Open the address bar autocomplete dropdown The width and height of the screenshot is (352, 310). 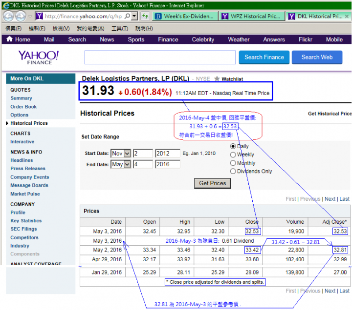[134, 16]
